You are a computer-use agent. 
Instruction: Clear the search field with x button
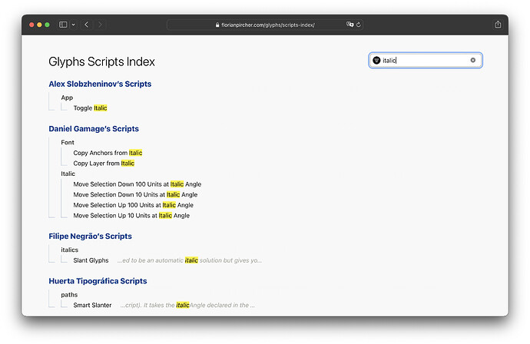(x=473, y=60)
